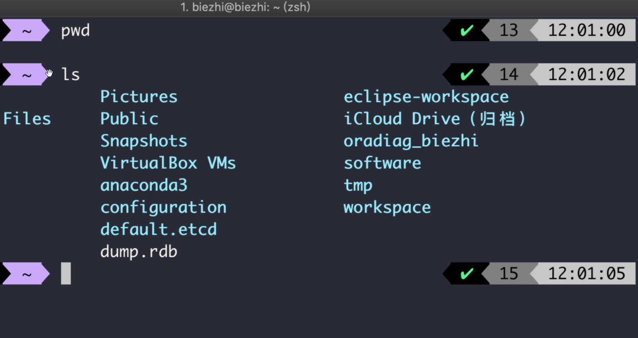Click the eclipse-workspace directory entry

point(426,97)
